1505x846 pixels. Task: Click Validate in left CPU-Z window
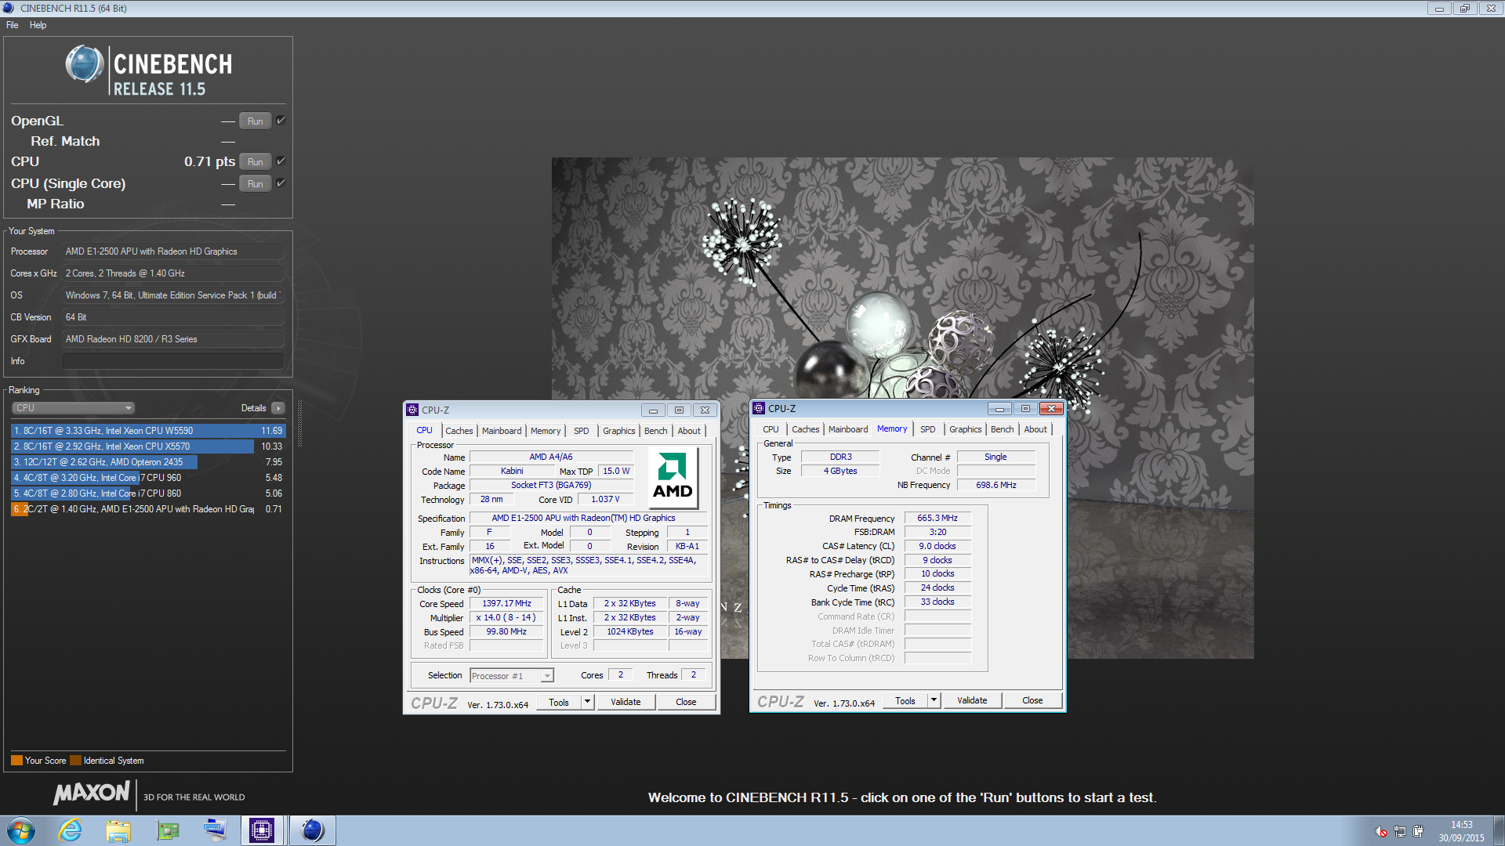626,702
